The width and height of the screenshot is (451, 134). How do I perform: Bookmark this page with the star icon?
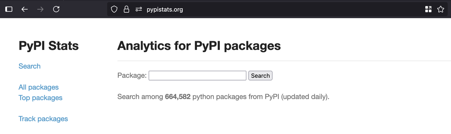(440, 9)
